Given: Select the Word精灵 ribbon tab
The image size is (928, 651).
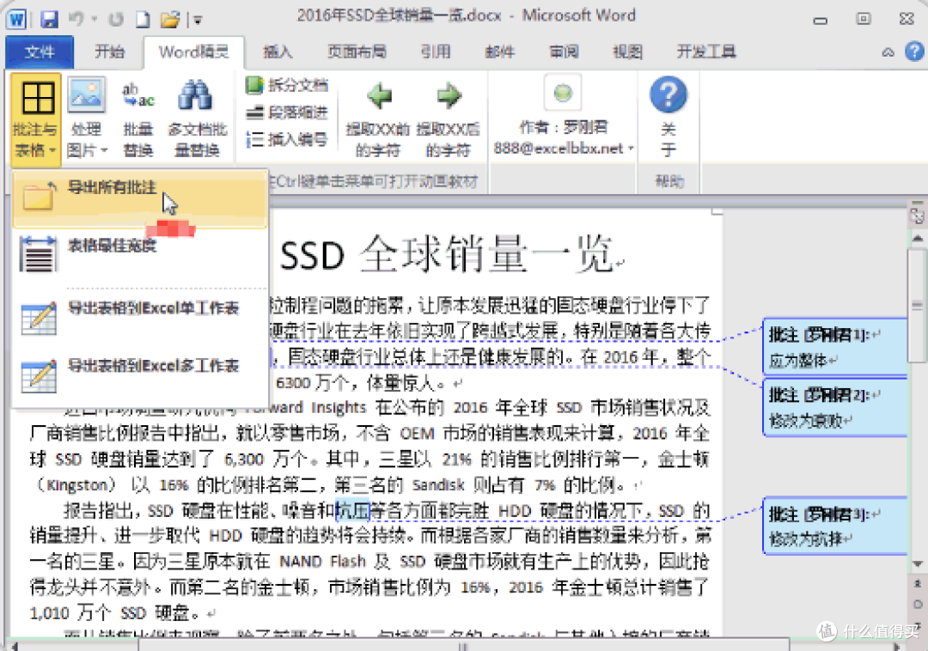Looking at the screenshot, I should (x=193, y=52).
